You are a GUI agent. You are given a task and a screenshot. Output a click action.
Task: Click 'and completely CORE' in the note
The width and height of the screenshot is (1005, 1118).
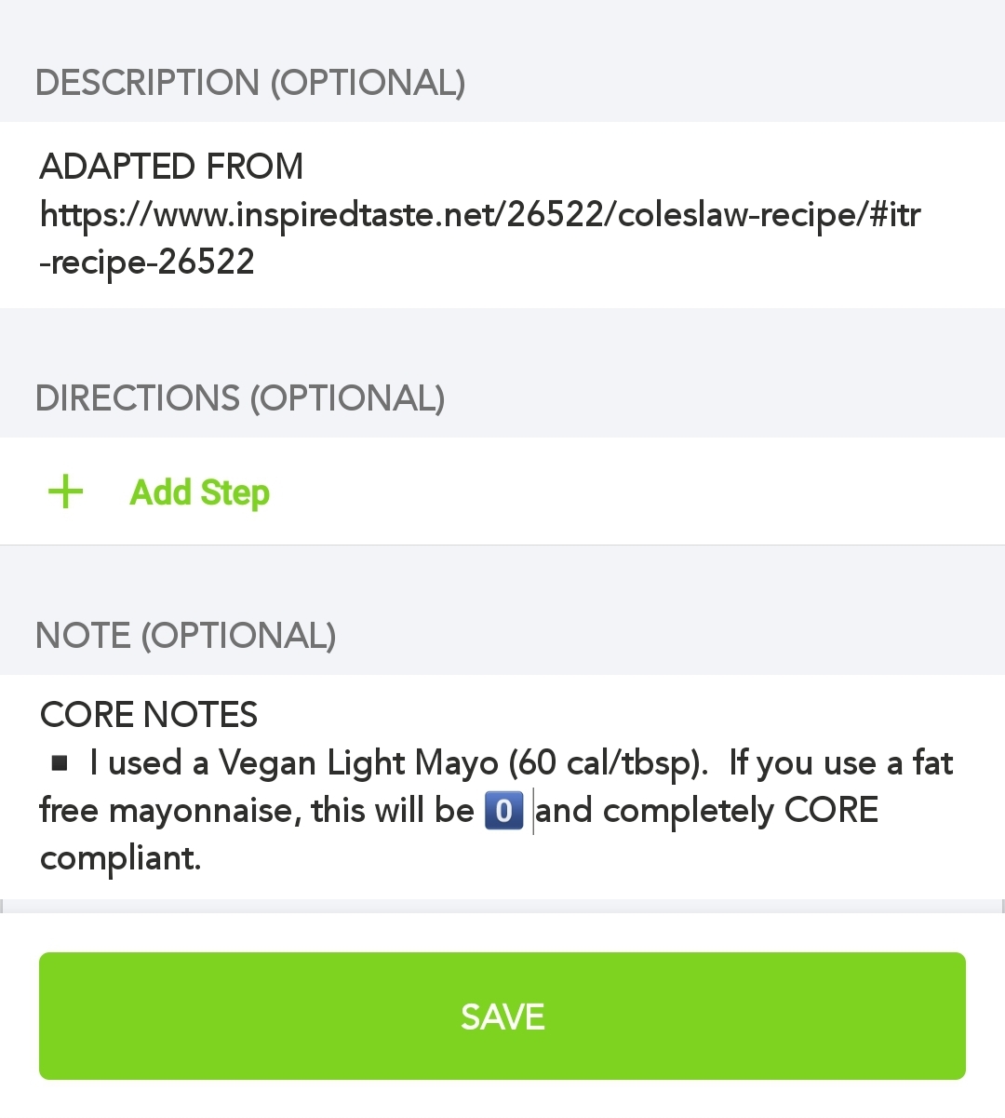(707, 811)
